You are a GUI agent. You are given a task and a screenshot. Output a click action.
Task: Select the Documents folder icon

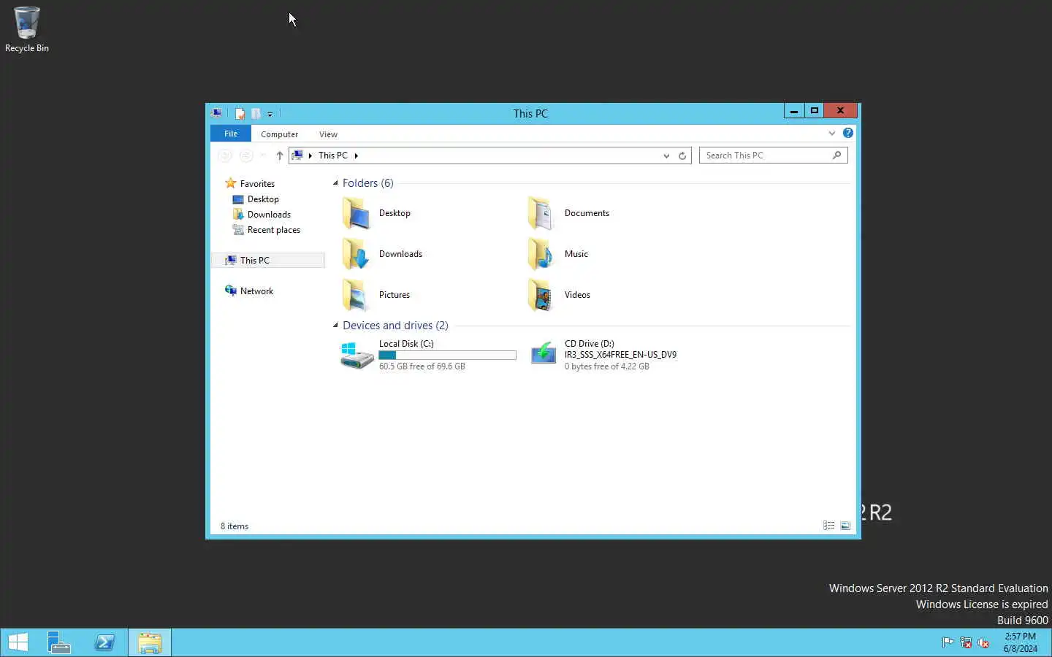[x=541, y=213]
